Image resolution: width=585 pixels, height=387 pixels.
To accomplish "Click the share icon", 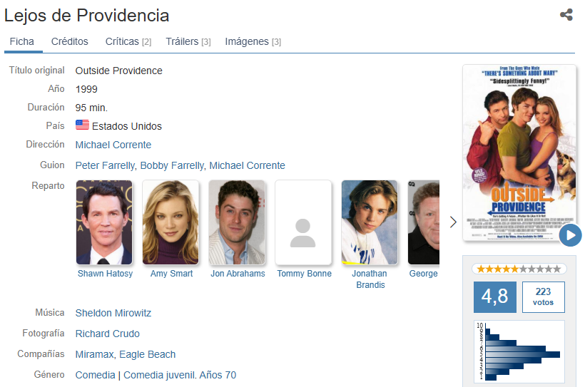I will 566,15.
